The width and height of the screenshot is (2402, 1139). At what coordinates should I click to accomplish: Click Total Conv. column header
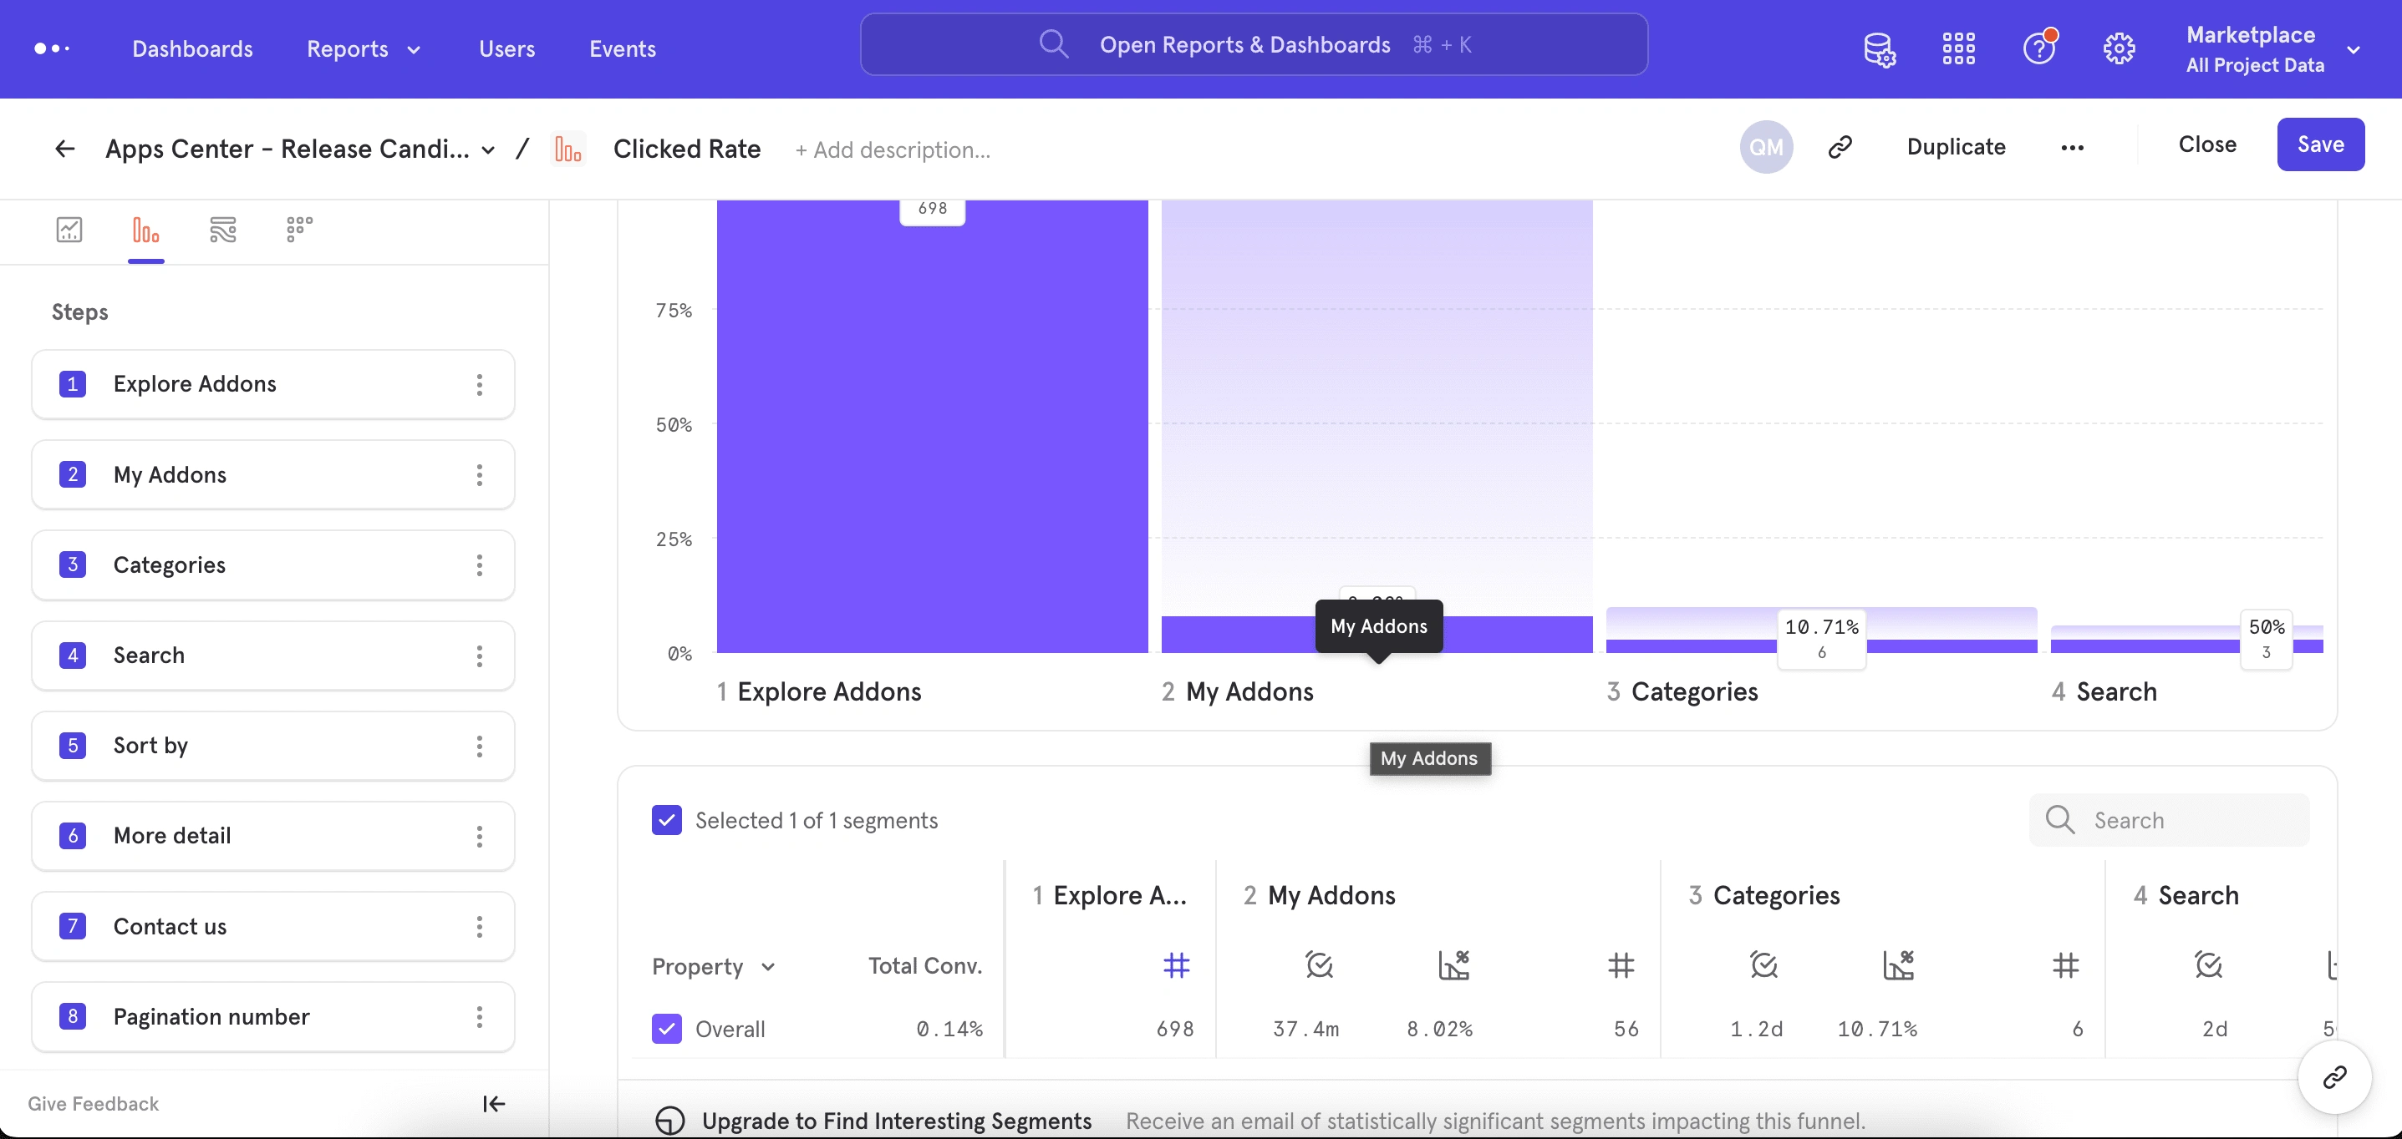[925, 966]
